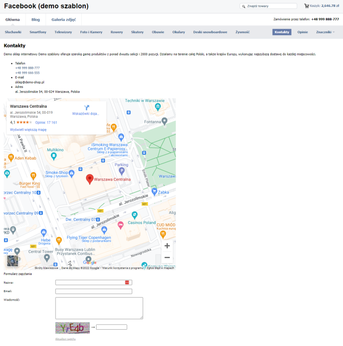The height and width of the screenshot is (346, 343).
Task: Click the Opinie menu item
Action: 302,32
